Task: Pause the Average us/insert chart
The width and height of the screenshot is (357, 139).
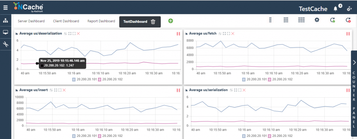Action: pos(178,90)
